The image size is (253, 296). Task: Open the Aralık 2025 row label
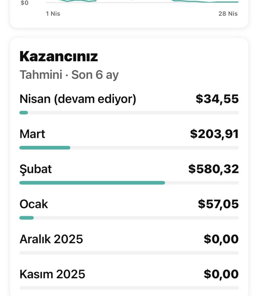point(51,239)
